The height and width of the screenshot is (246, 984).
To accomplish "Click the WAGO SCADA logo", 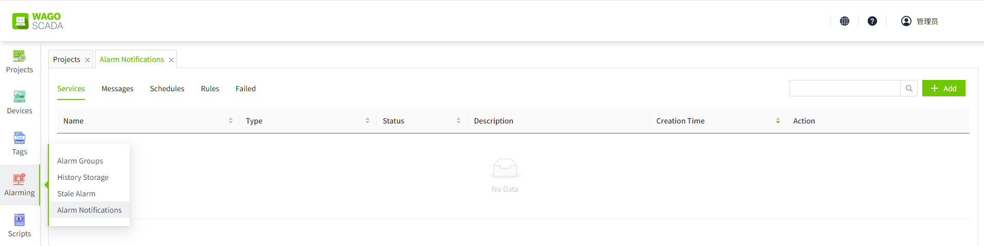I will [38, 21].
